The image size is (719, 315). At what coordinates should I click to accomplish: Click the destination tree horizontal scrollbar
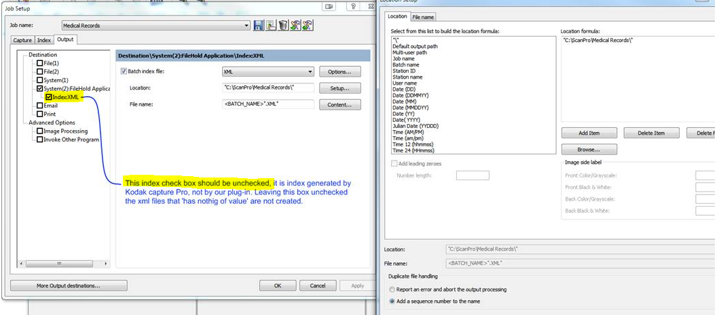59,263
